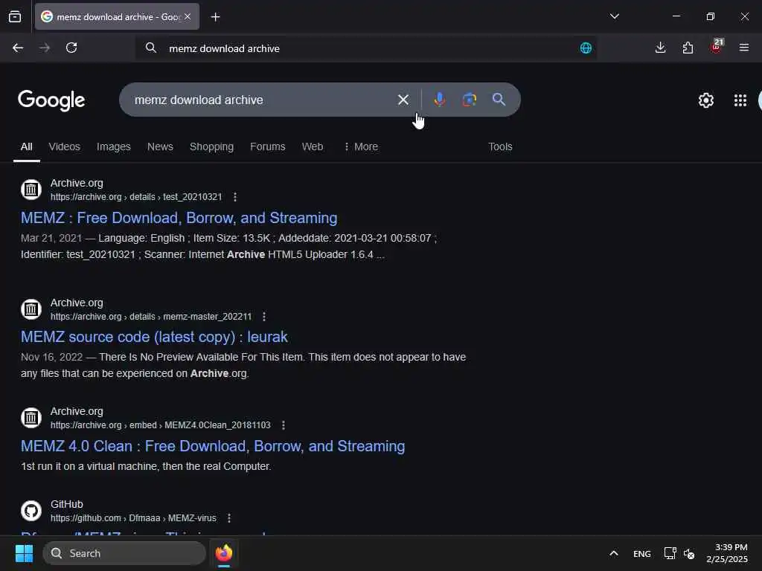Open the network status tray icon

[670, 553]
